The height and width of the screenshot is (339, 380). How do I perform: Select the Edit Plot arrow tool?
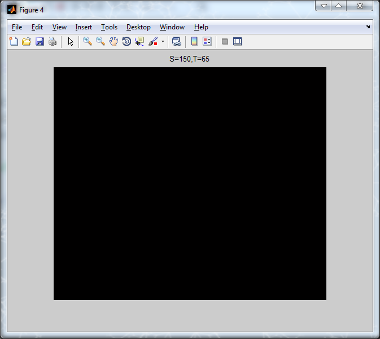pos(71,41)
